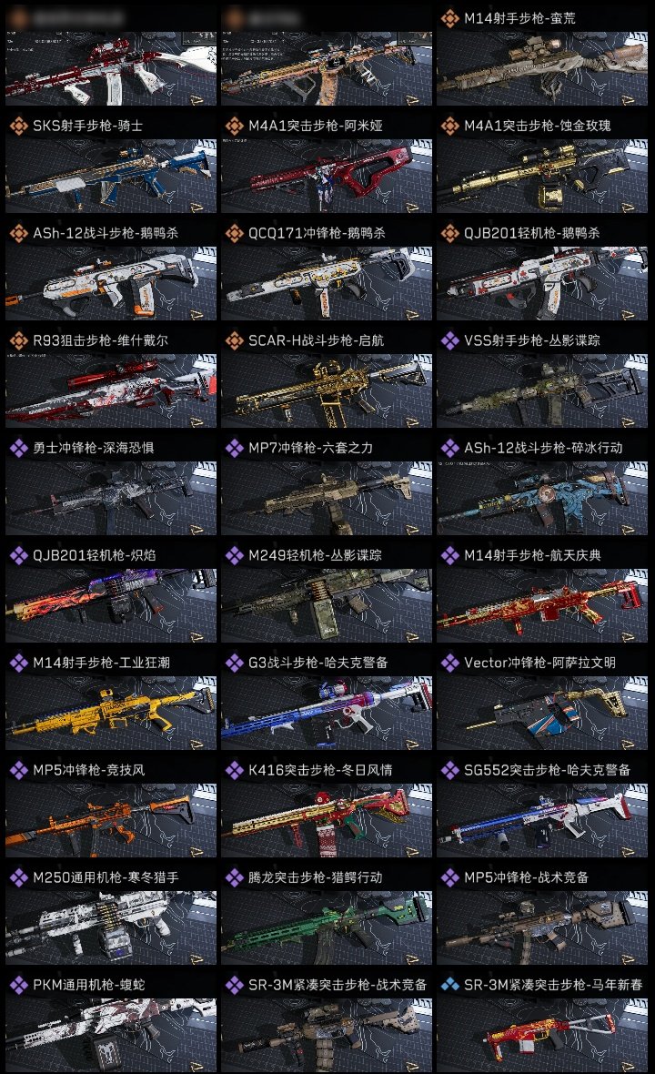Click the orange rarity icon beside M14射手步枪-蛮荒
This screenshot has height=1074, width=655.
[x=449, y=18]
